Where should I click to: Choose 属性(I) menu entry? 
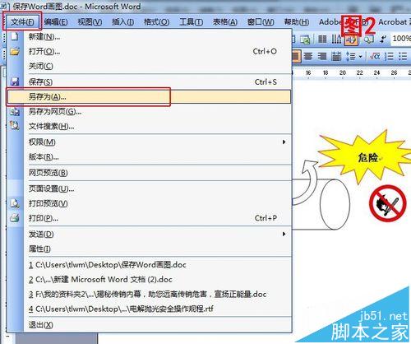pyautogui.click(x=149, y=249)
